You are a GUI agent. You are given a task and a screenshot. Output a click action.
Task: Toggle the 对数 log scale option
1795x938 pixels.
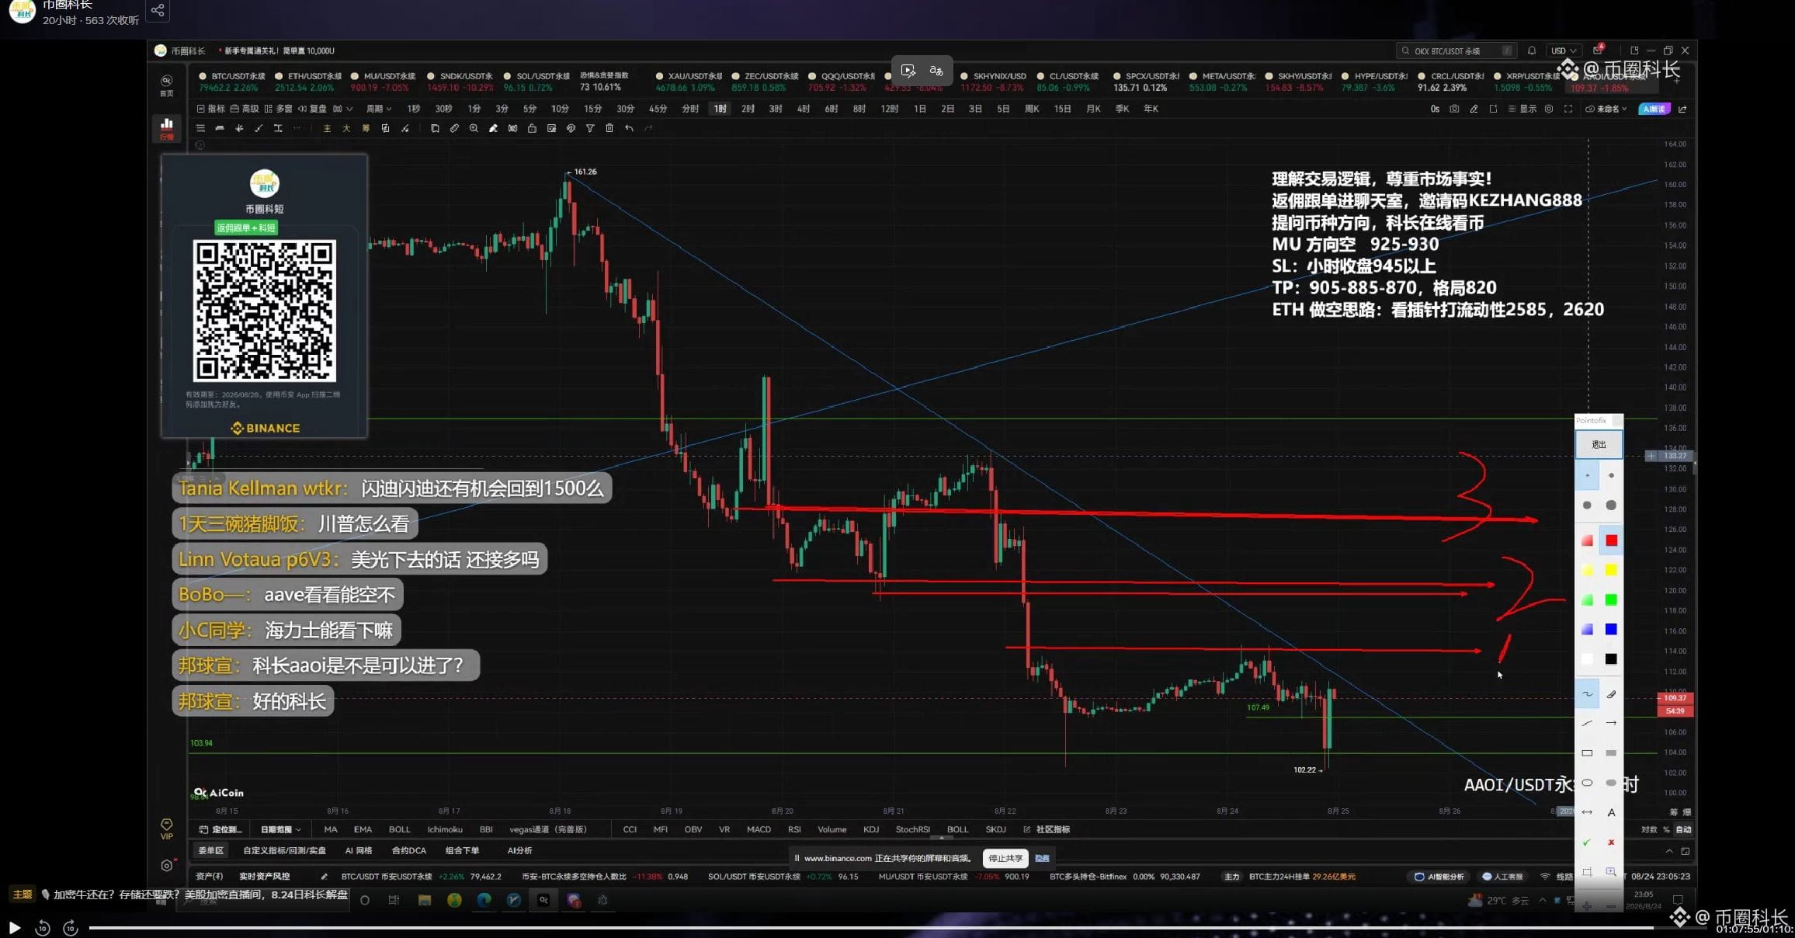point(1649,830)
